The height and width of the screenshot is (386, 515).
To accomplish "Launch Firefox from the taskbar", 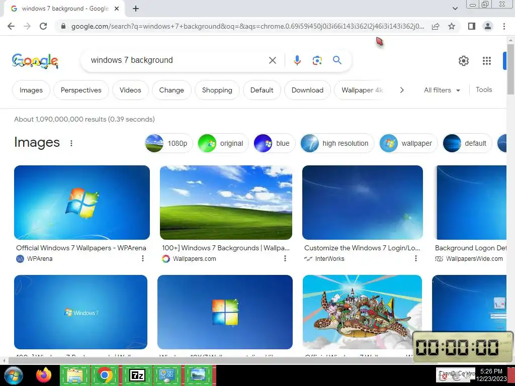I will pos(44,375).
